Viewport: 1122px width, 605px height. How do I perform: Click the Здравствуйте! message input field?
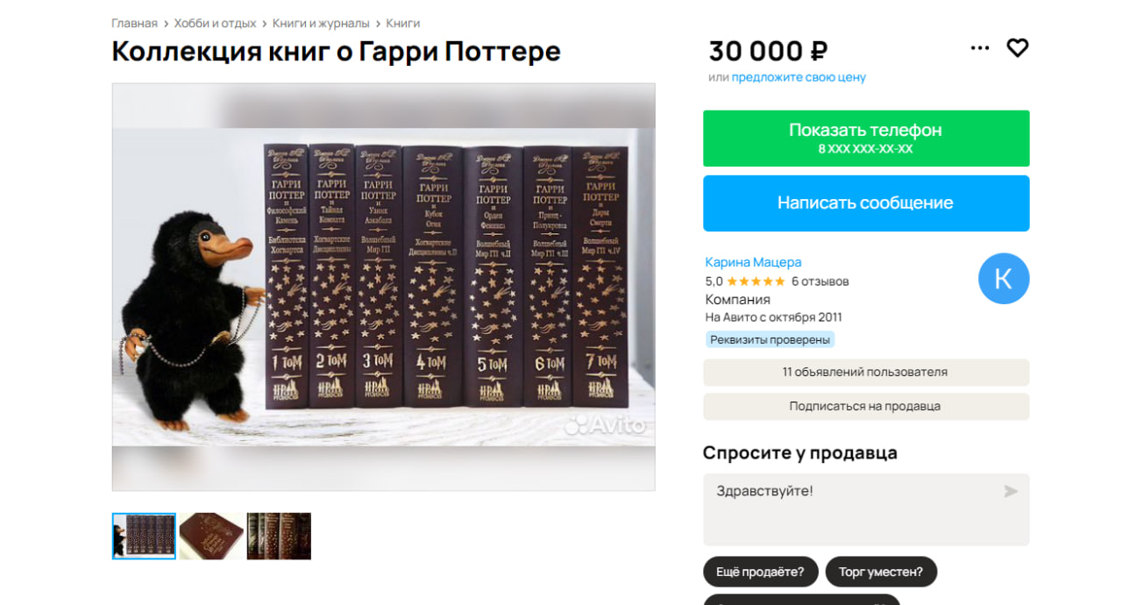pyautogui.click(x=866, y=509)
